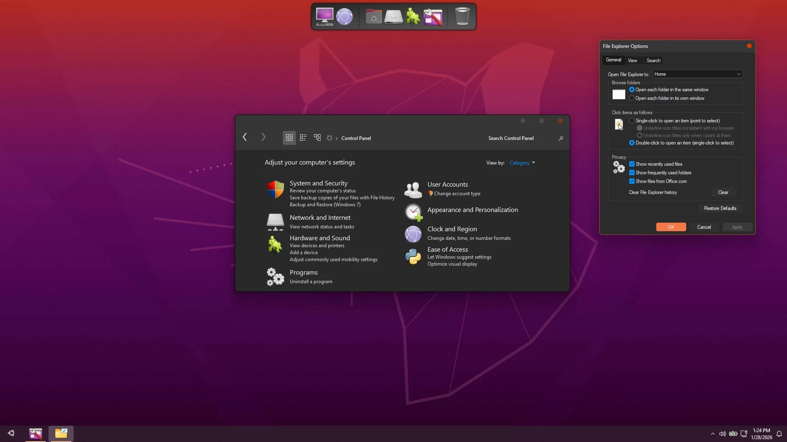787x442 pixels.
Task: Open the Programs gears icon
Action: tap(275, 277)
